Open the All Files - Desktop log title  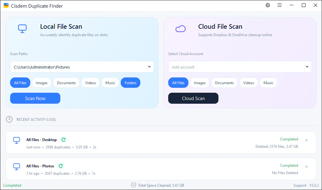tap(41, 140)
